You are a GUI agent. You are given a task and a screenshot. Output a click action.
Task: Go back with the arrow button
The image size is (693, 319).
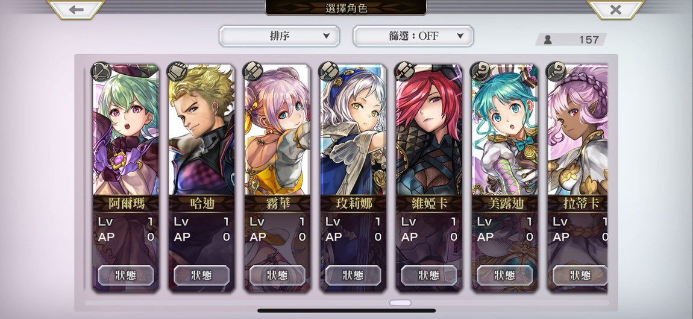pos(75,9)
